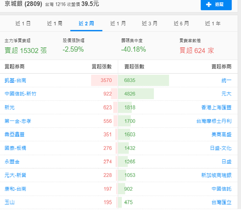Viewport: 241px width, 216px height.
Task: Open the 近 3 月 tab
Action: pos(150,24)
